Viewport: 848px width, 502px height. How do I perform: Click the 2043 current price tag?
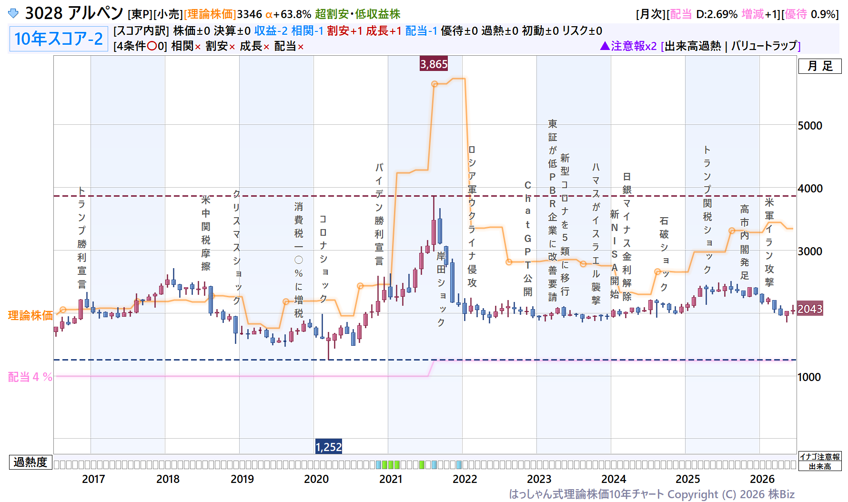coord(810,309)
